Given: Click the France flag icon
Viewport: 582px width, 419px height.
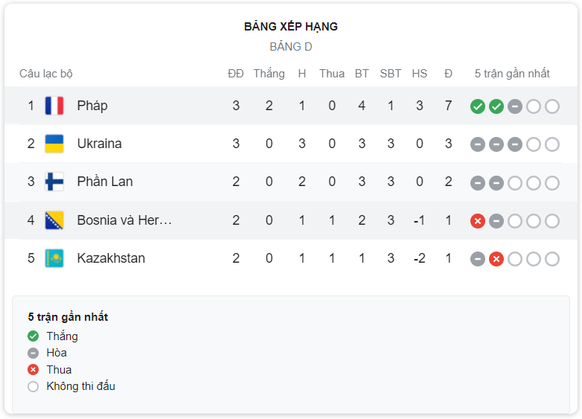Looking at the screenshot, I should 54,106.
